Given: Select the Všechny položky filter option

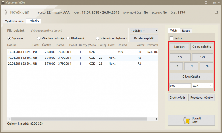Looking at the screenshot, I should coord(39,38).
